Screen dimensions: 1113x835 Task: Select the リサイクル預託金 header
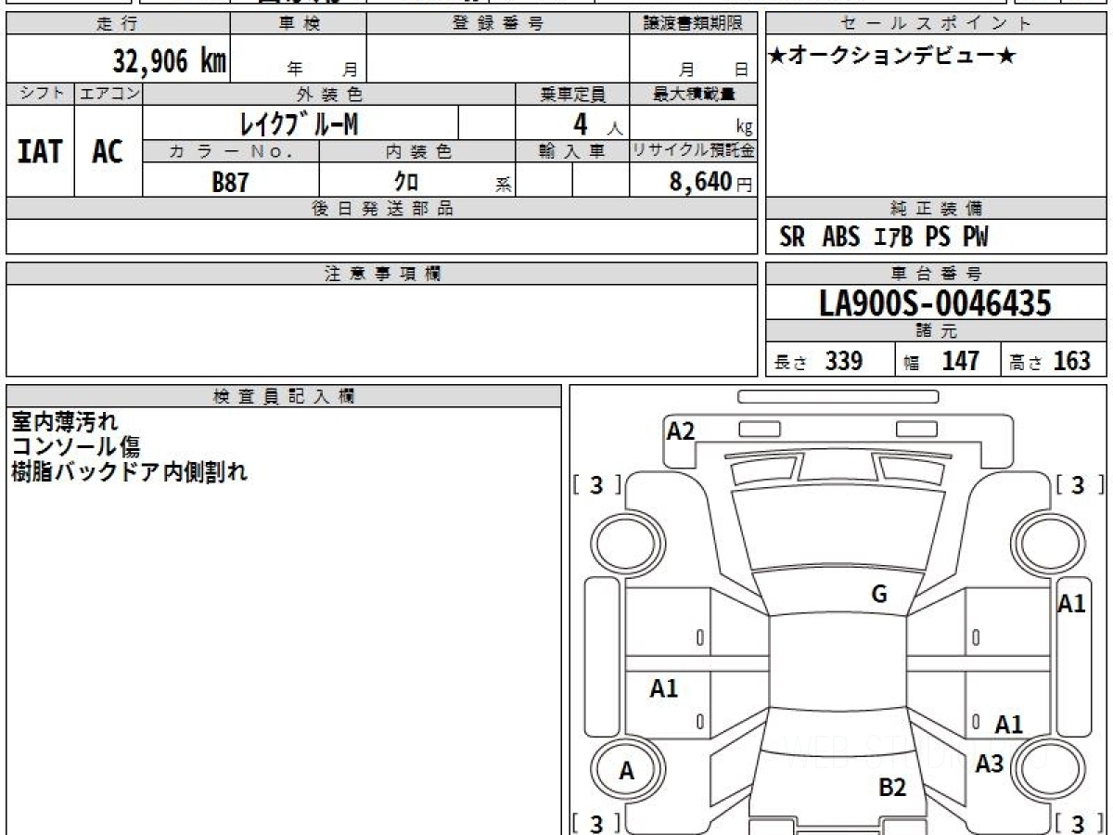coord(693,151)
